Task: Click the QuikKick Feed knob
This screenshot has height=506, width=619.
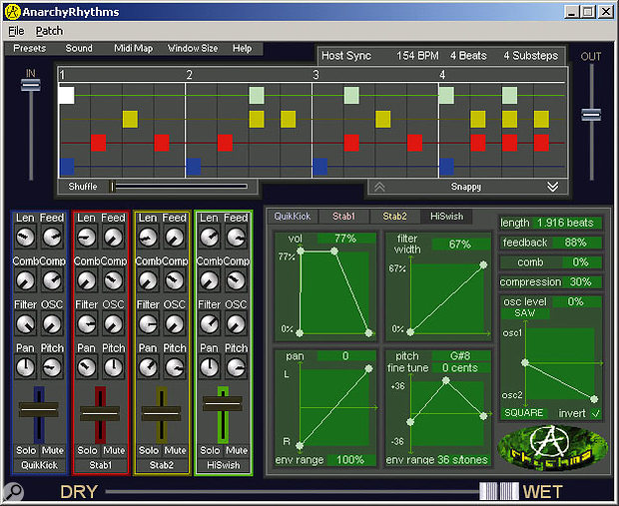Action: [52, 238]
